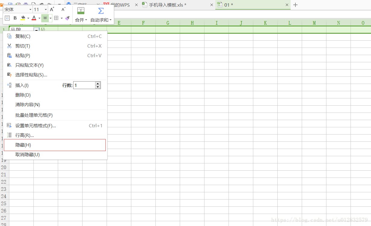Image resolution: width=371 pixels, height=226 pixels.
Task: Expand the fill color dropdown arrow
Action: pos(28,18)
